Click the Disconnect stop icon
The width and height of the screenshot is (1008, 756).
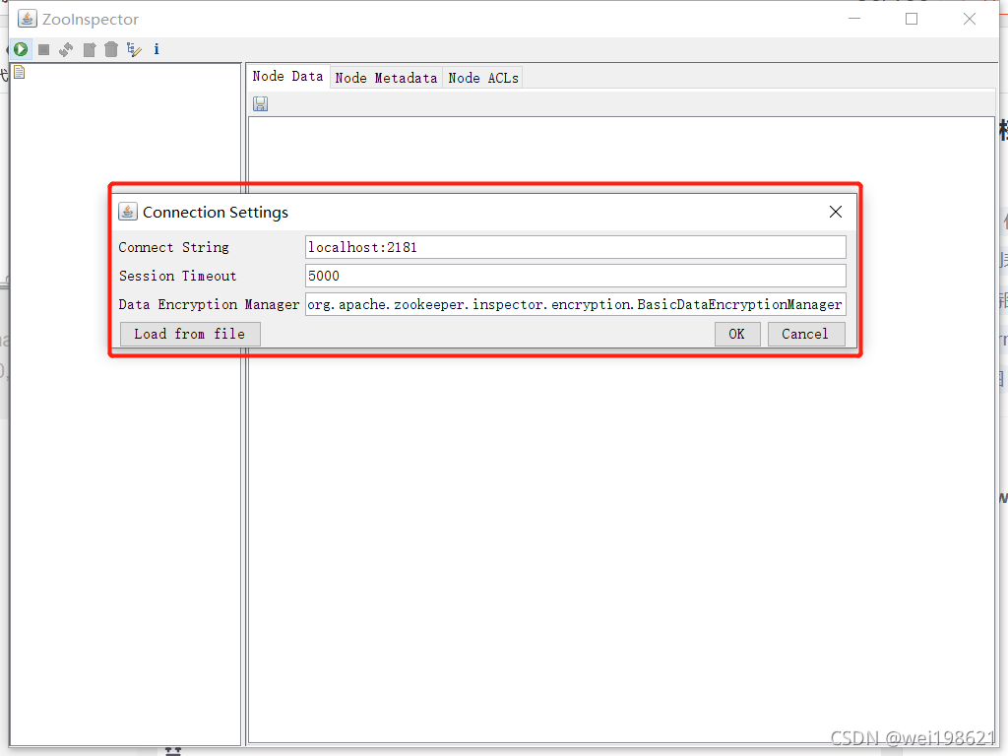[x=43, y=49]
